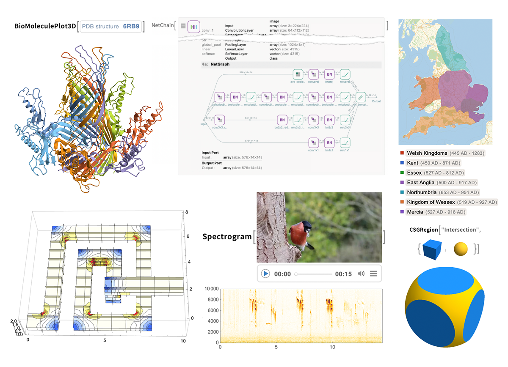This screenshot has height=367, width=508.
Task: Click the 00:00 current time label
Action: (x=282, y=274)
